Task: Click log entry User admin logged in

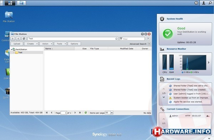Action: (189, 94)
